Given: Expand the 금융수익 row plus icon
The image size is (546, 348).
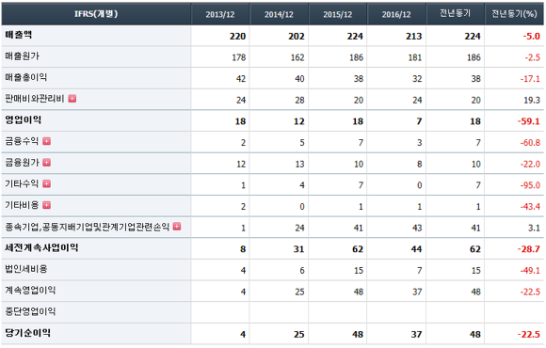Looking at the screenshot, I should 47,141.
